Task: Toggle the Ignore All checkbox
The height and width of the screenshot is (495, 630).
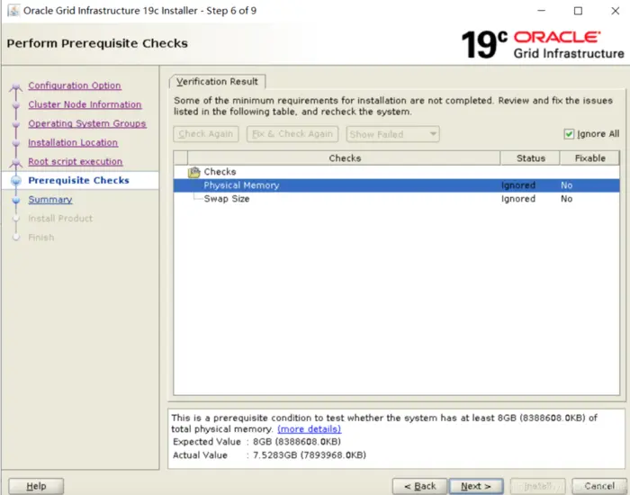Action: pyautogui.click(x=569, y=134)
